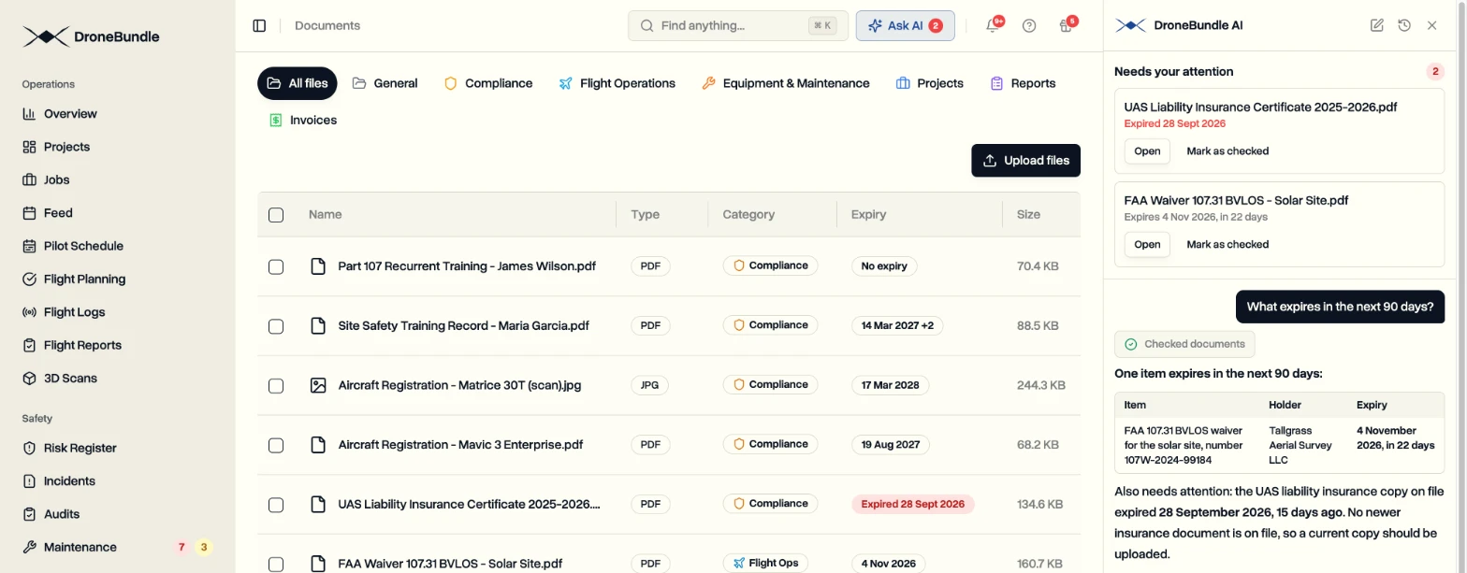This screenshot has width=1467, height=573.
Task: Switch to the General category tab
Action: point(385,83)
